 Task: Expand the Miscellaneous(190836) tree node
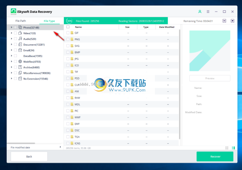click(11, 73)
